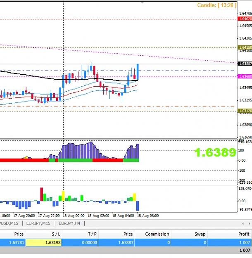This screenshot has height=258, width=252.
Task: Click the Swap column header
Action: 189,234
